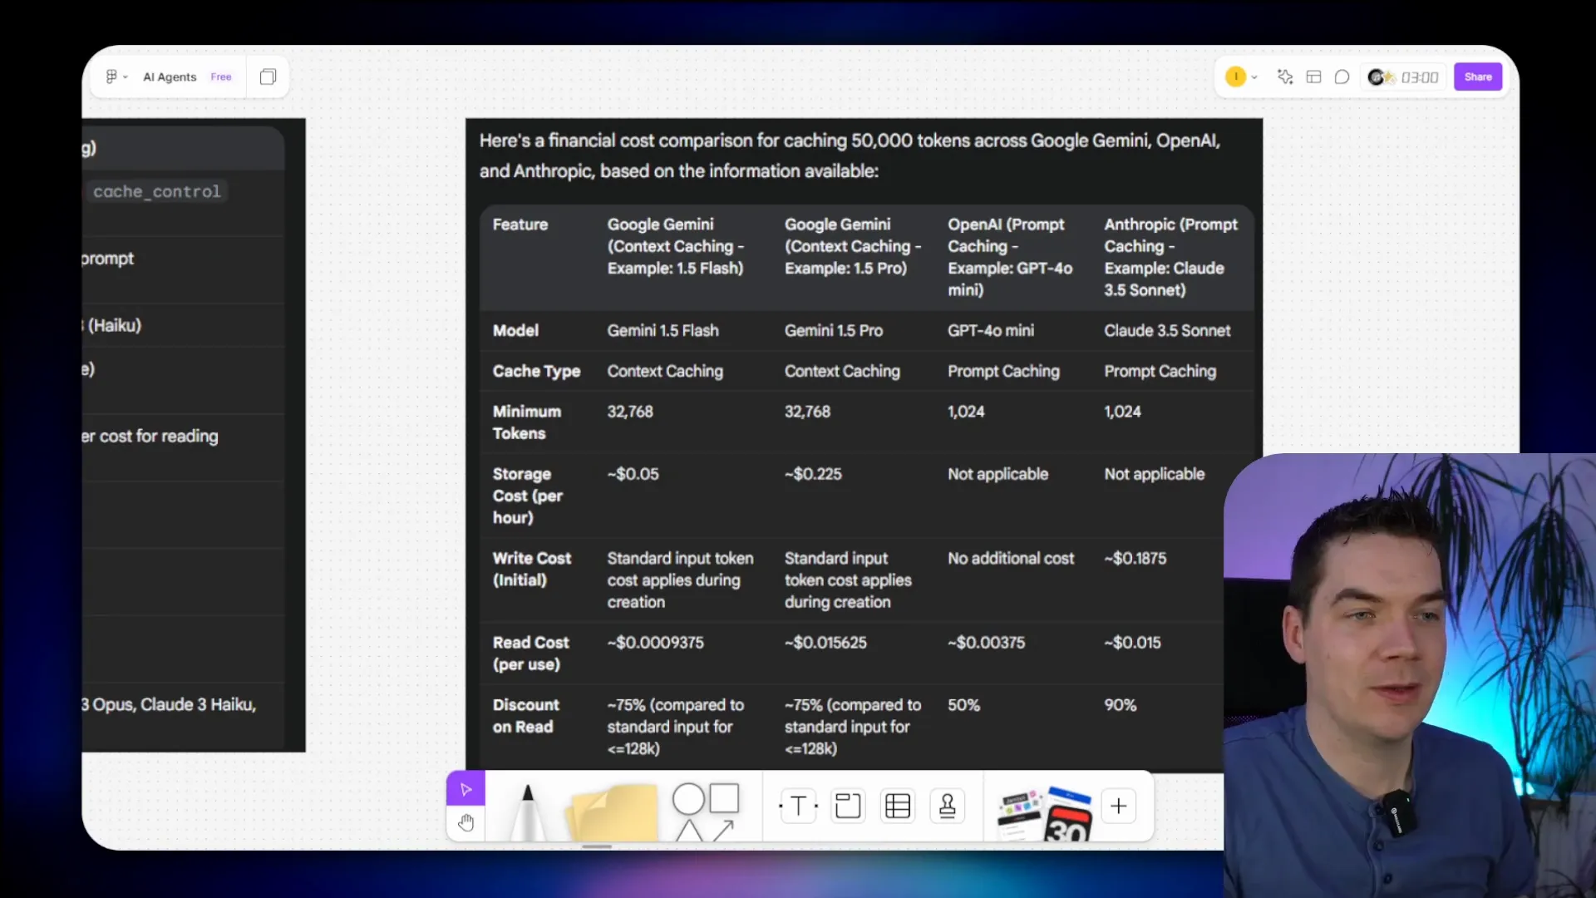
Task: Choose the Hand pan tool
Action: 465,823
